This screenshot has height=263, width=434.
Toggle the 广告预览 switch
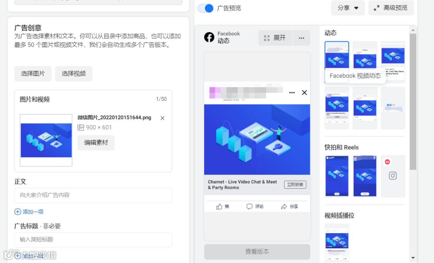(x=206, y=8)
